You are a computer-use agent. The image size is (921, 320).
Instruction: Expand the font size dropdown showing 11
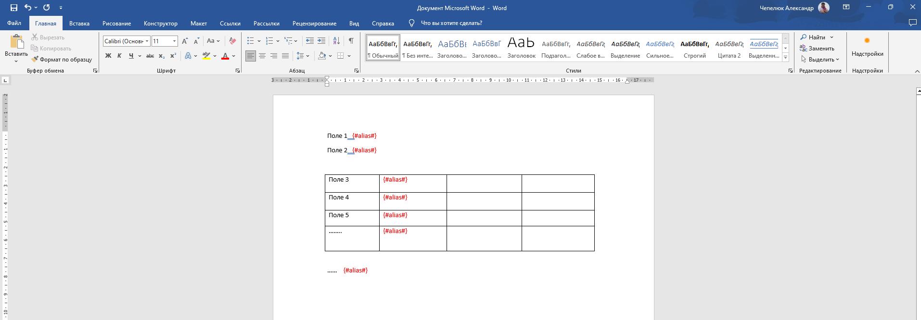click(174, 41)
